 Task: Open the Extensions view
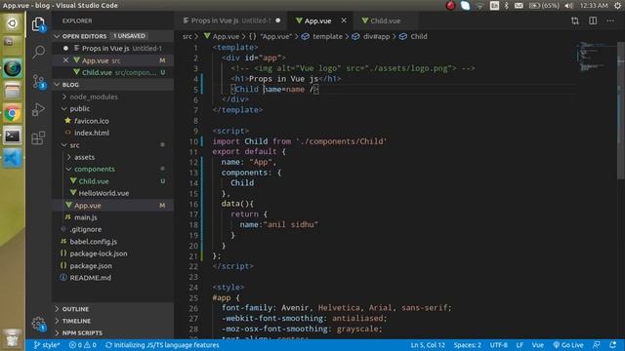[38, 138]
